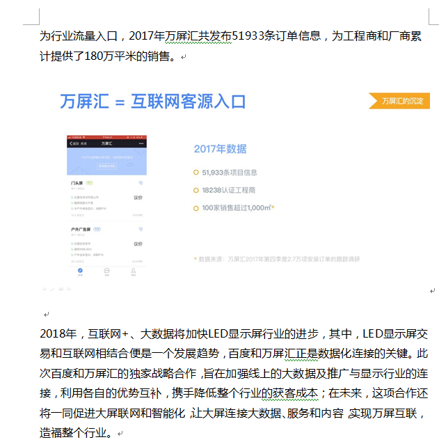This screenshot has width=439, height=442.
Task: Click 51933 in the first paragraph line
Action: pyautogui.click(x=248, y=36)
